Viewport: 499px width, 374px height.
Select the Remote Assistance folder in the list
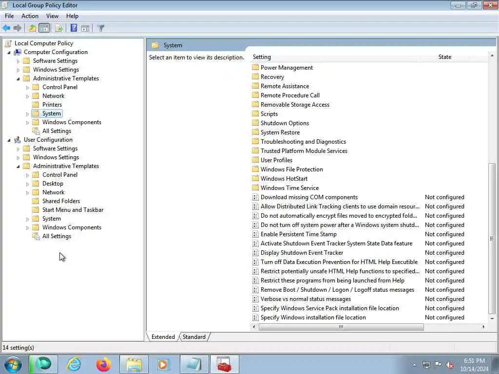285,86
